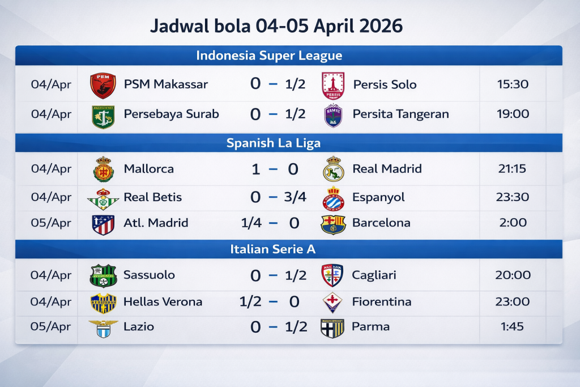Click the Barcelona club crest

point(332,224)
